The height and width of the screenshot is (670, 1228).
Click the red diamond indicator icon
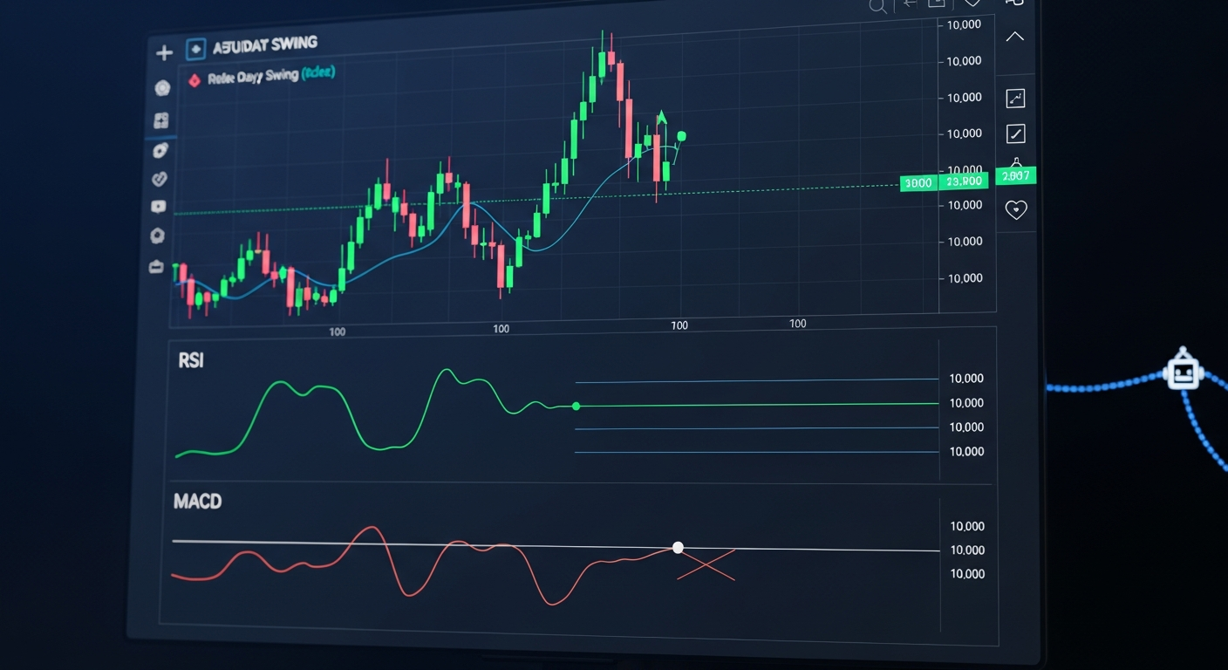click(x=194, y=80)
